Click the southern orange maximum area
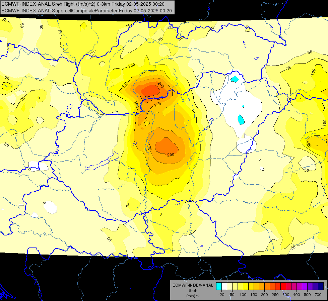The image size is (328, 301). (166, 147)
